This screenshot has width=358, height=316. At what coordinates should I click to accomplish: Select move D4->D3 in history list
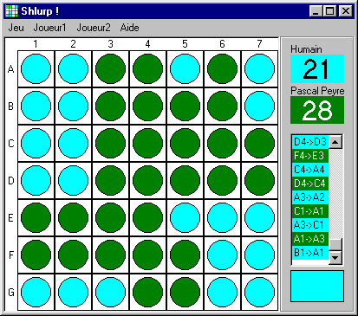(x=310, y=142)
